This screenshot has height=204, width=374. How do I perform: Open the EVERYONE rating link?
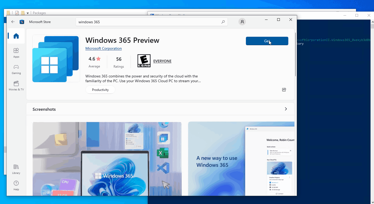pos(162,61)
